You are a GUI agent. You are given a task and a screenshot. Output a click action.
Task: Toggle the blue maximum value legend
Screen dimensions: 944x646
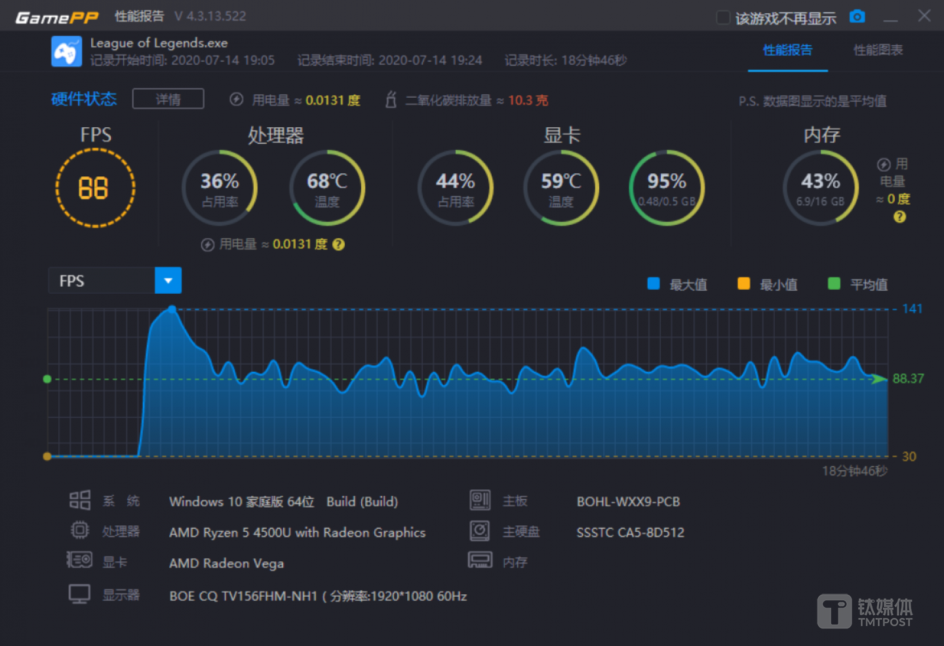click(653, 283)
